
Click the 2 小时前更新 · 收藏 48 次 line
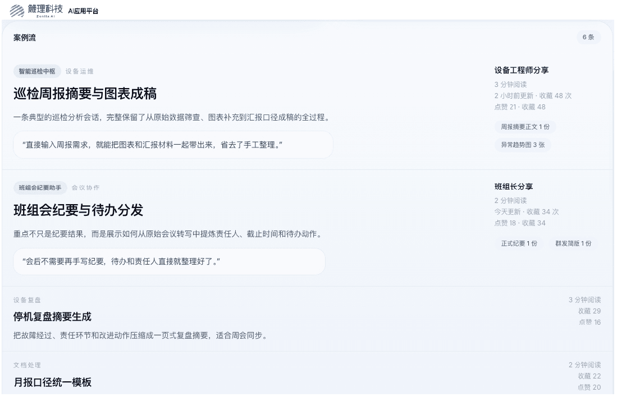pos(533,95)
